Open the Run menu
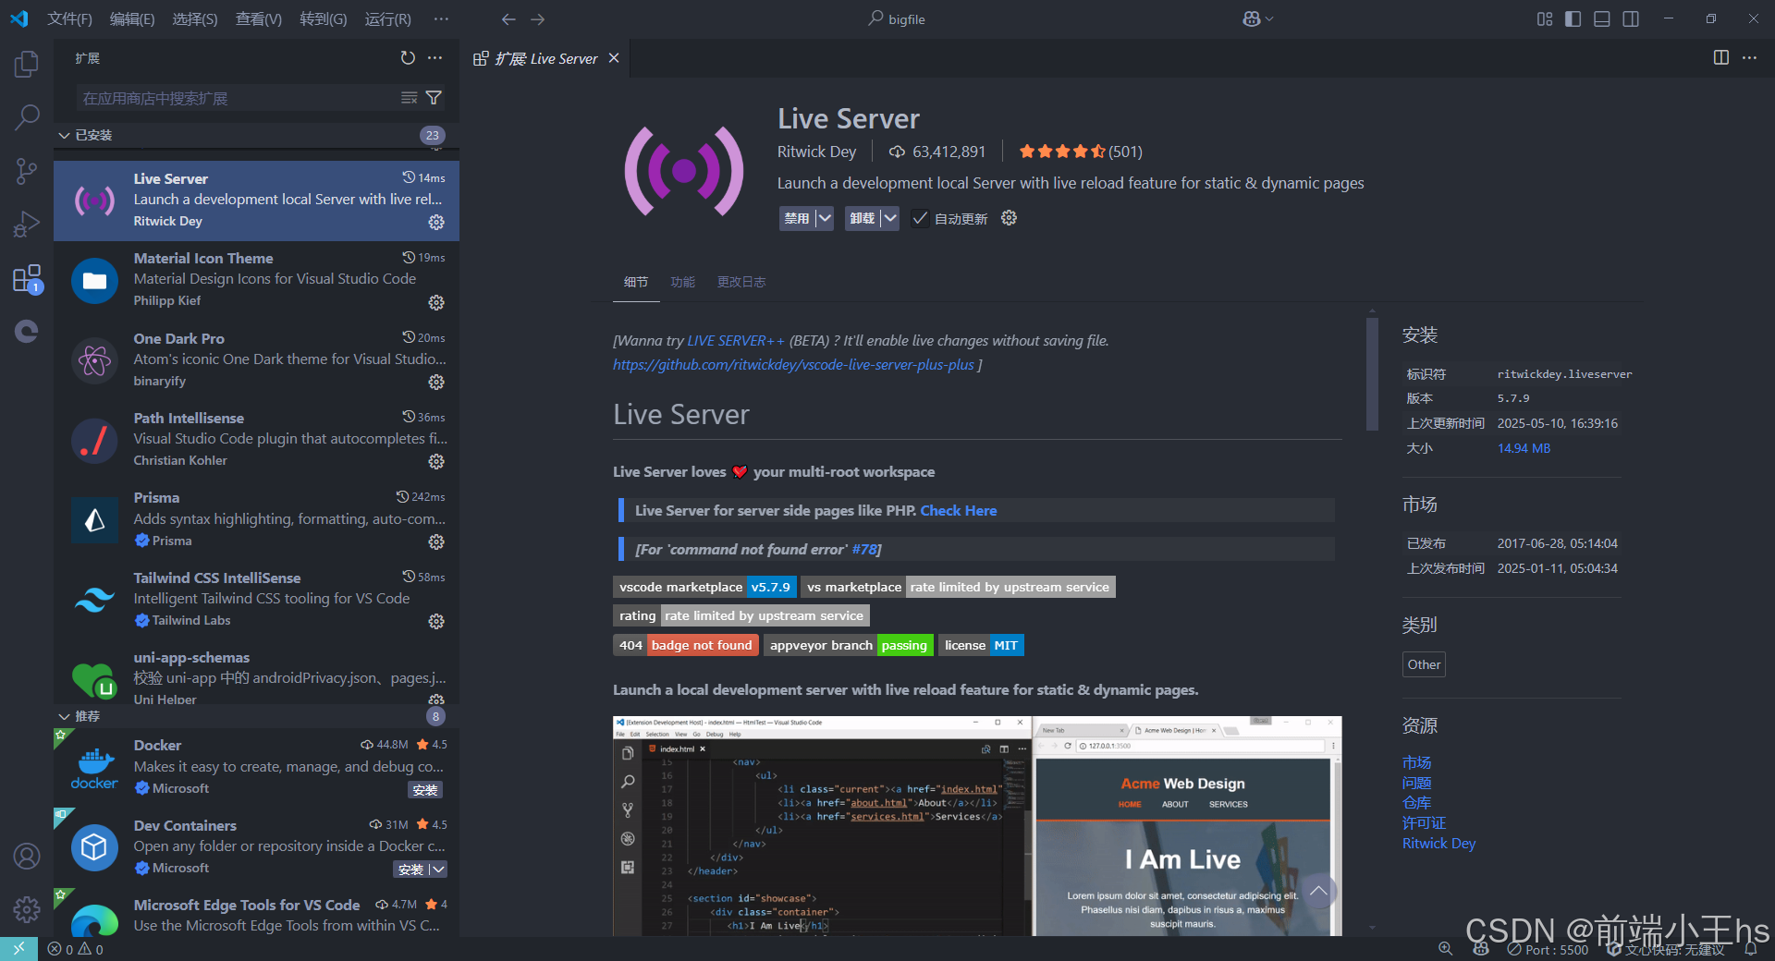This screenshot has width=1775, height=961. click(x=388, y=18)
